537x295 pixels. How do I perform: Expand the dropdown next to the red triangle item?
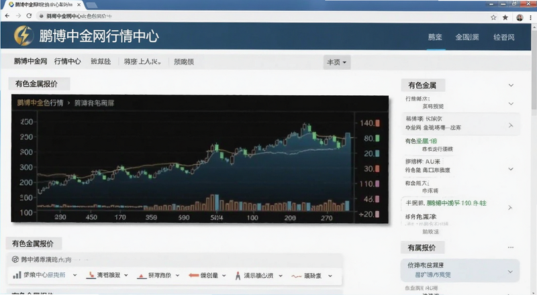coord(177,275)
